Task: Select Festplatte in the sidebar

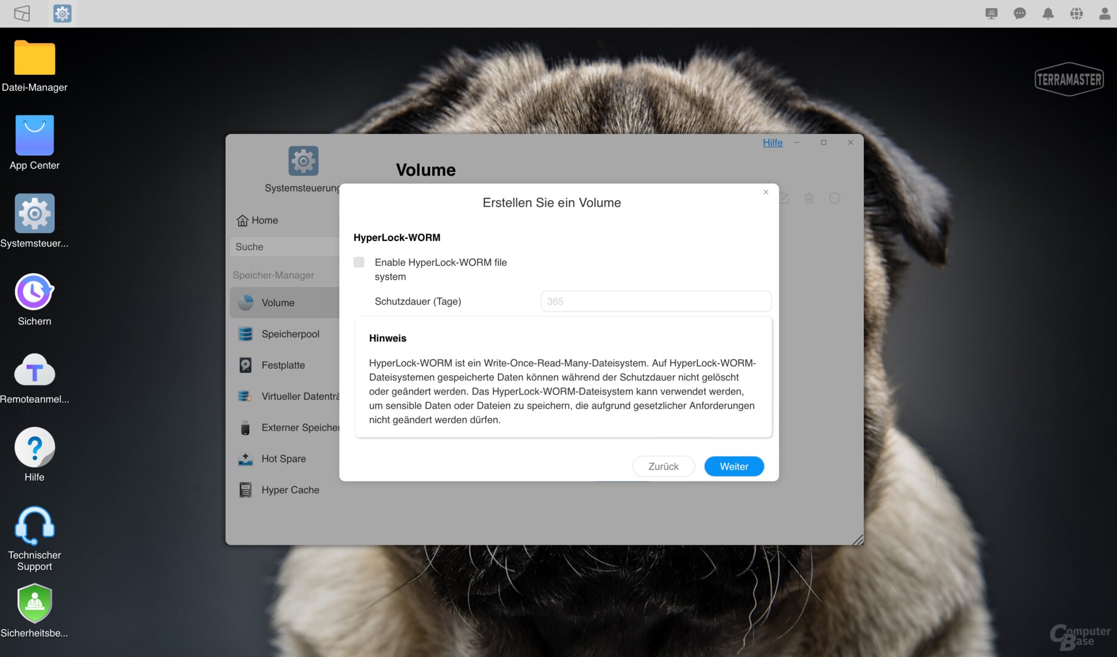Action: click(283, 365)
